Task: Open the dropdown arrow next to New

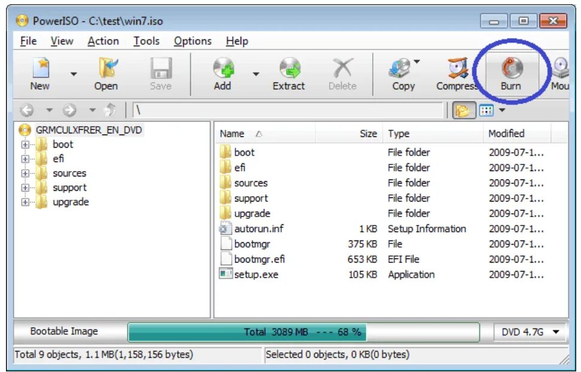Action: (74, 74)
